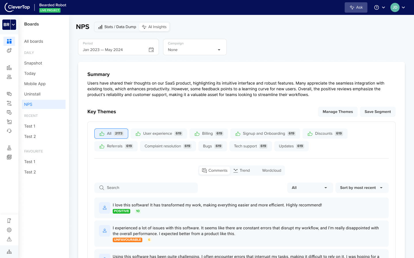Image resolution: width=414 pixels, height=258 pixels.
Task: Click the Ask button
Action: click(x=356, y=7)
